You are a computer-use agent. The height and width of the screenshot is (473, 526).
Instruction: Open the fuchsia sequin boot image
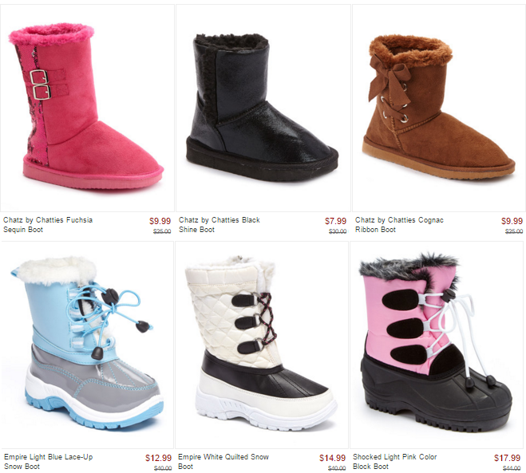87,108
